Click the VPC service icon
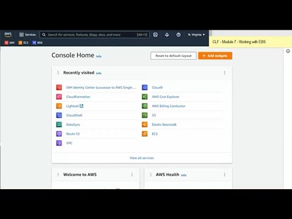The height and width of the screenshot is (219, 292). click(x=59, y=143)
